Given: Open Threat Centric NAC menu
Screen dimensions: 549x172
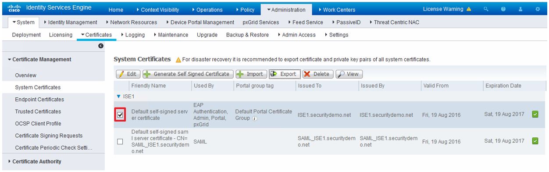Looking at the screenshot, I should click(x=395, y=22).
